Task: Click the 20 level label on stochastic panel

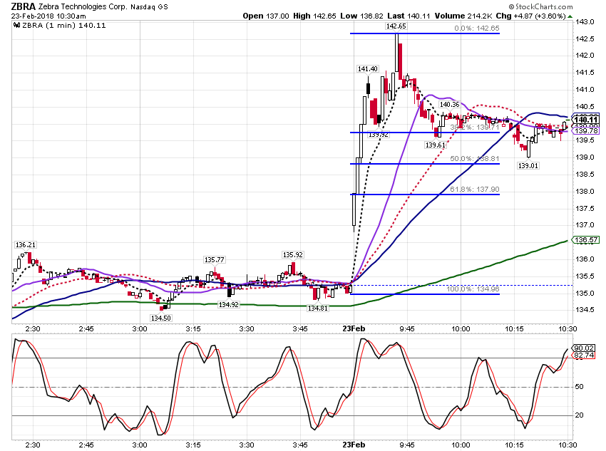Action: tap(579, 415)
